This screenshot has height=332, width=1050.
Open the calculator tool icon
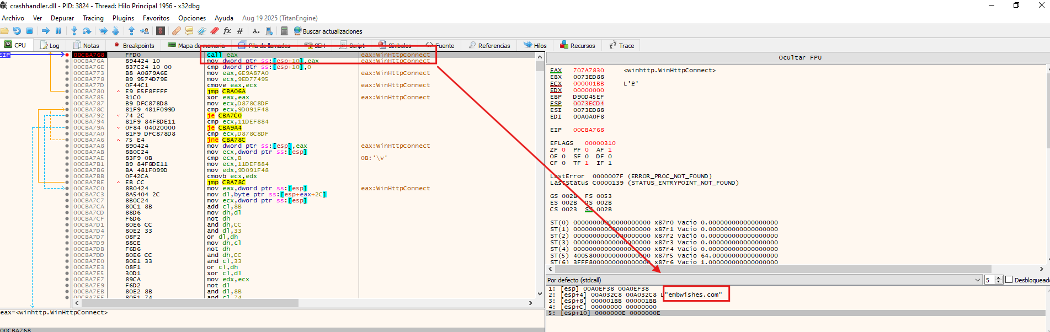tap(284, 31)
